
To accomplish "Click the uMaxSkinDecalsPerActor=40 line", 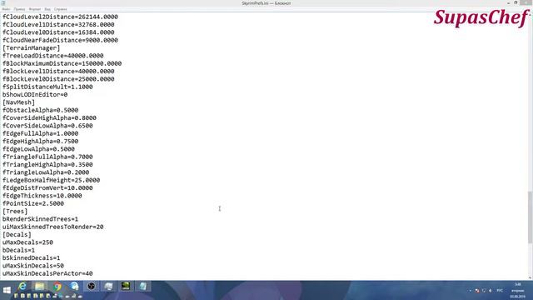I will point(47,274).
